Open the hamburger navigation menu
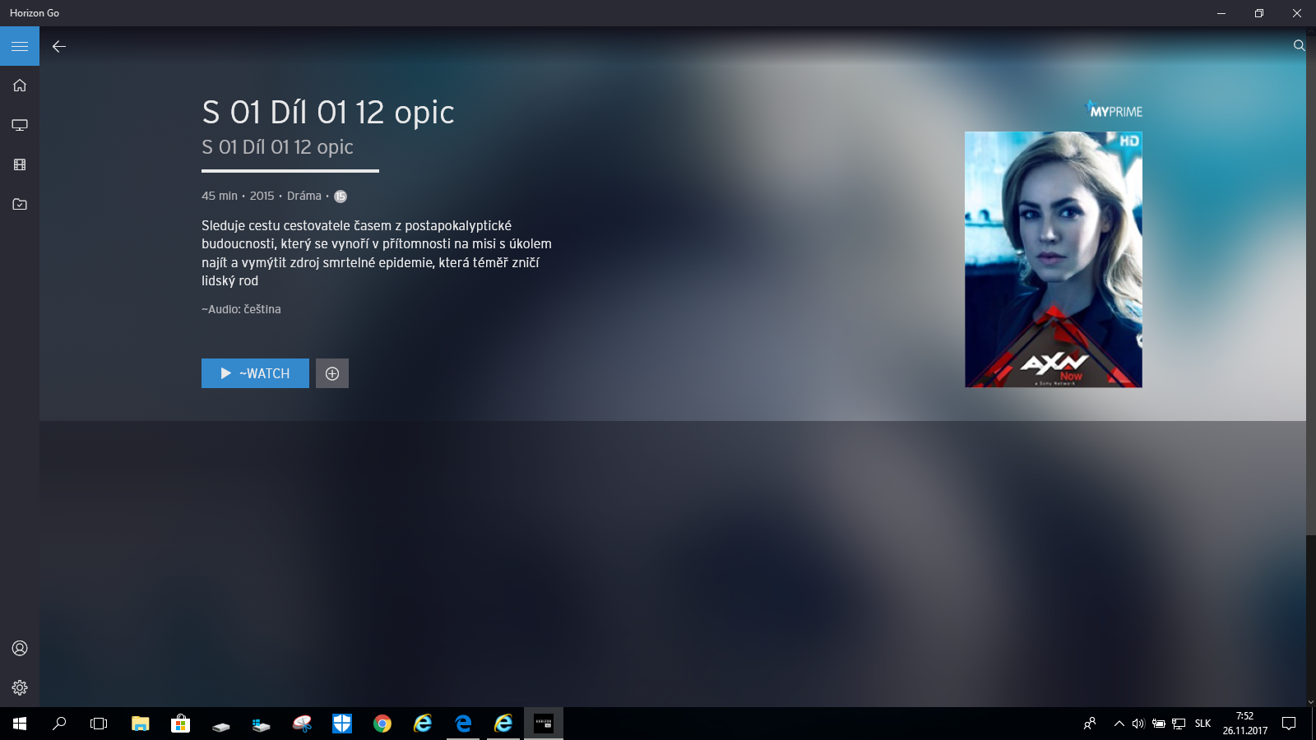This screenshot has height=740, width=1316. pos(20,46)
